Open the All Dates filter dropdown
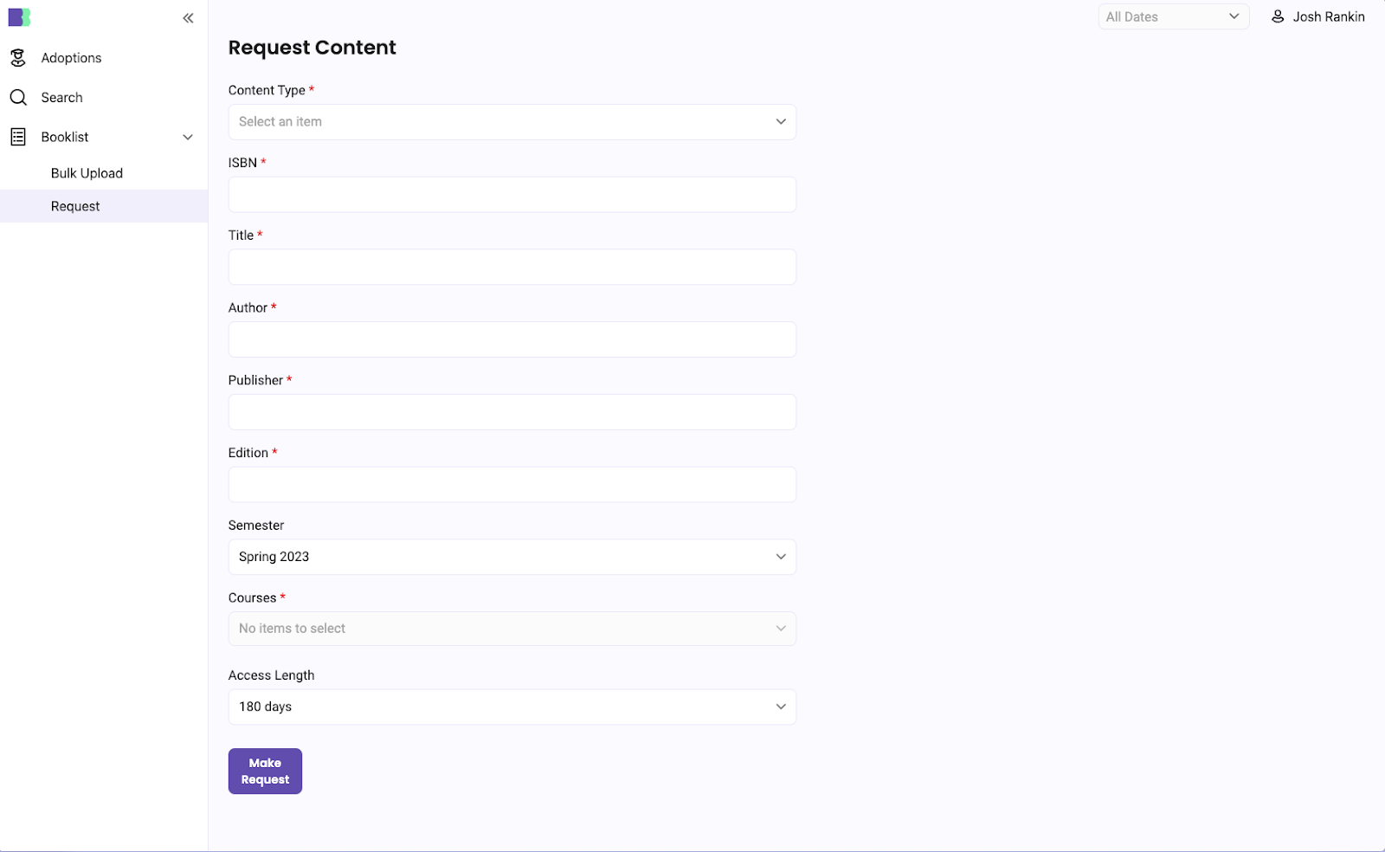 (1173, 16)
